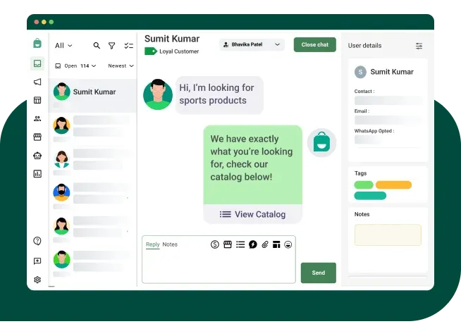
Task: Expand the All conversations dropdown
Action: coord(63,46)
